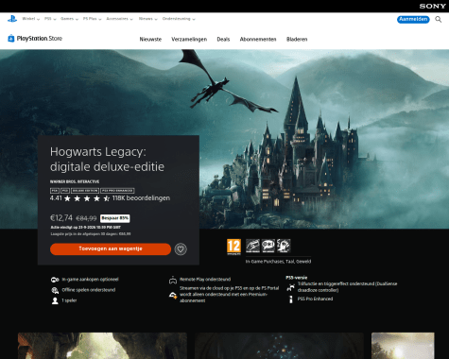Screen dimensions: 449x359
Task: Click the PS5 Pro Enhanced console icon
Action: (x=290, y=299)
